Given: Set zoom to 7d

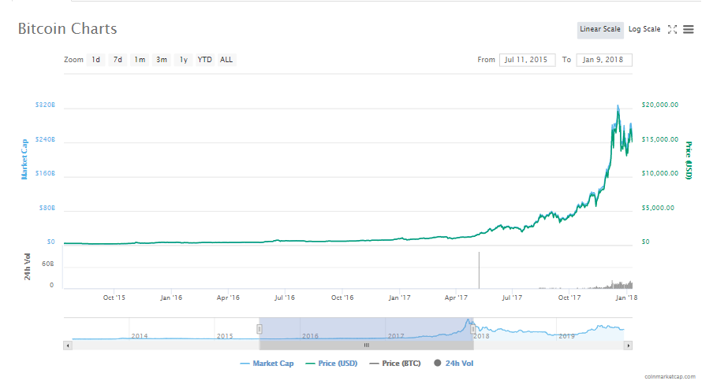Looking at the screenshot, I should [x=118, y=60].
